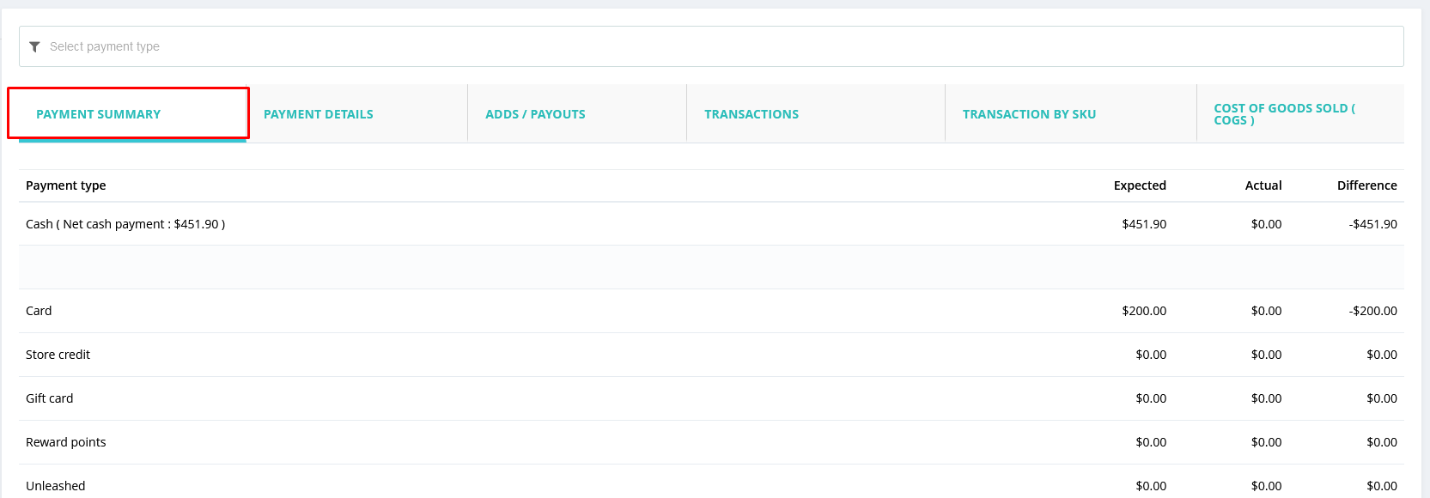Click the Card expected amount $200.00

coord(1143,311)
